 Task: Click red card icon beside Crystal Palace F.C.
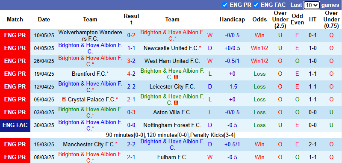(65, 100)
